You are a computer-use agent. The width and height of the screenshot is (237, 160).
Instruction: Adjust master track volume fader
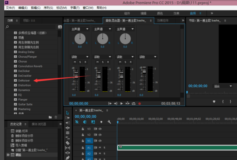tap(144, 70)
